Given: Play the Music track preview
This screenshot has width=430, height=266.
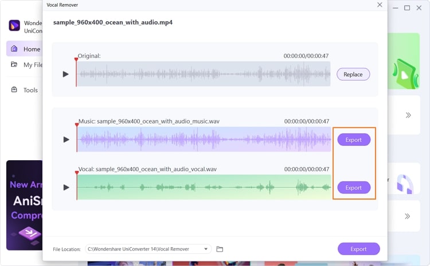Looking at the screenshot, I should (x=66, y=140).
